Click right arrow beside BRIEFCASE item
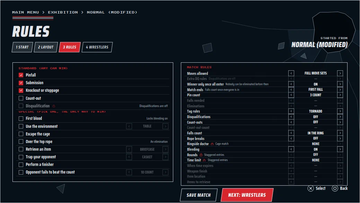The image size is (360, 203). (x=165, y=149)
